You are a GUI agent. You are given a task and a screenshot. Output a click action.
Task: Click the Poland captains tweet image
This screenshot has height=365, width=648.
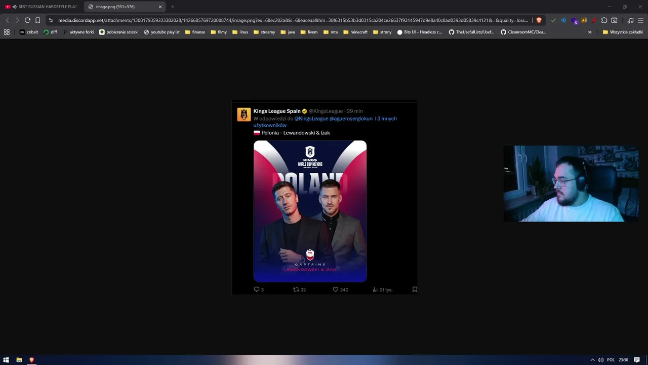[310, 211]
